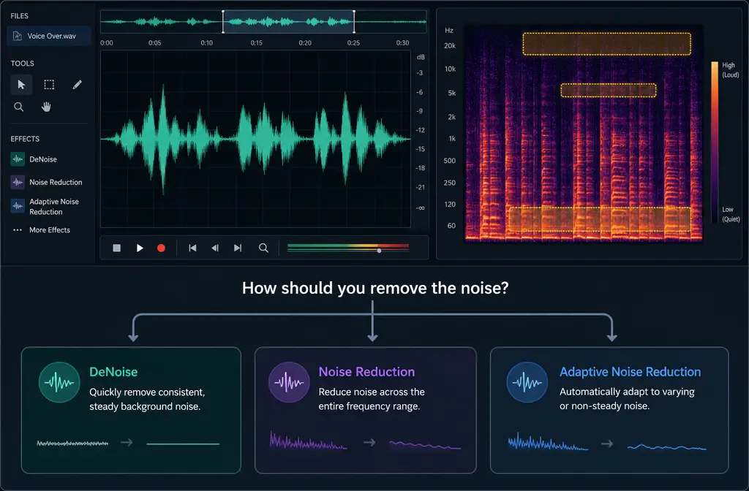Open the DeNoise card title
The width and height of the screenshot is (749, 491).
[113, 372]
